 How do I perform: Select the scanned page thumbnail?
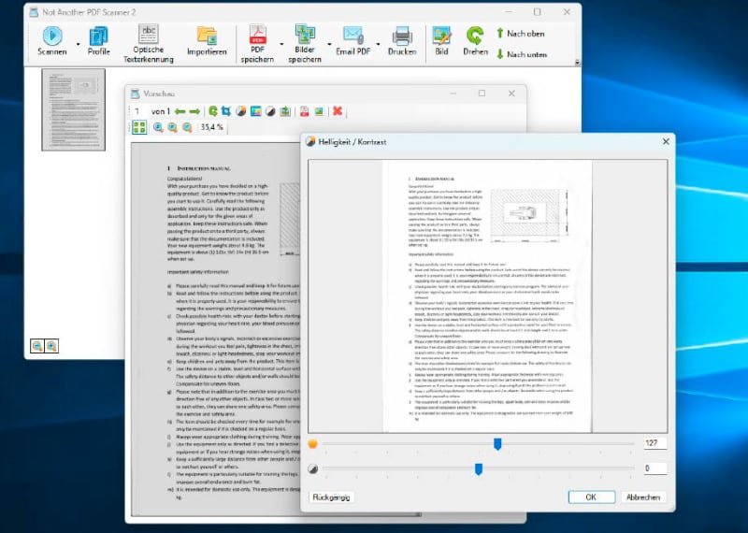[74, 109]
